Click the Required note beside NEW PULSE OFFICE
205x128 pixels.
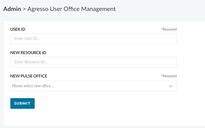pos(169,76)
